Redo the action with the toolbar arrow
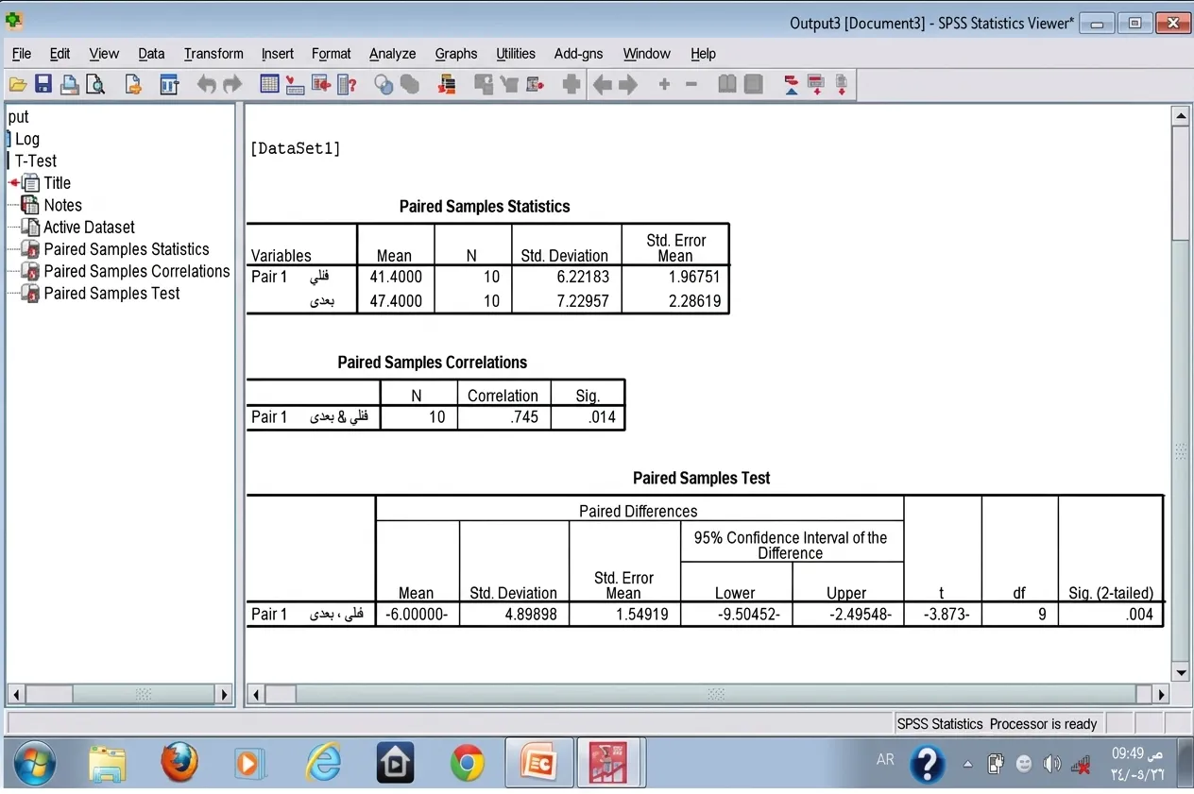The image size is (1194, 794). tap(231, 85)
